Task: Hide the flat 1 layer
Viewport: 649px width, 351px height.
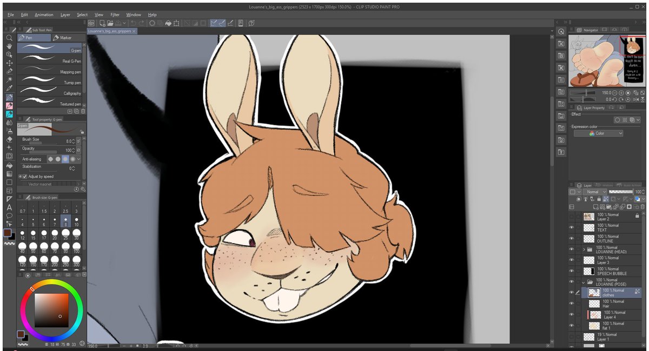Action: click(572, 325)
